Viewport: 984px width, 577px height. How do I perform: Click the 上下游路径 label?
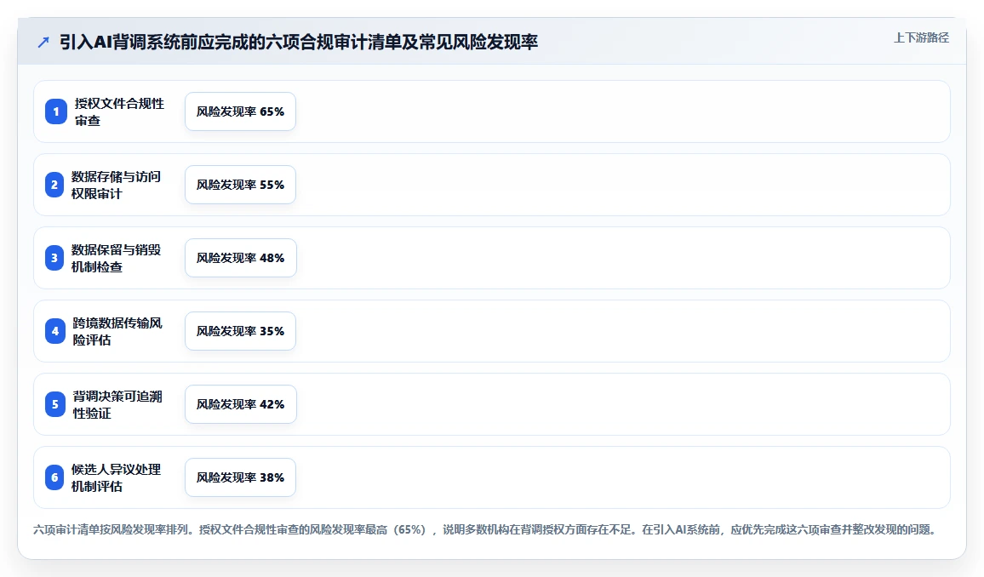tap(921, 37)
